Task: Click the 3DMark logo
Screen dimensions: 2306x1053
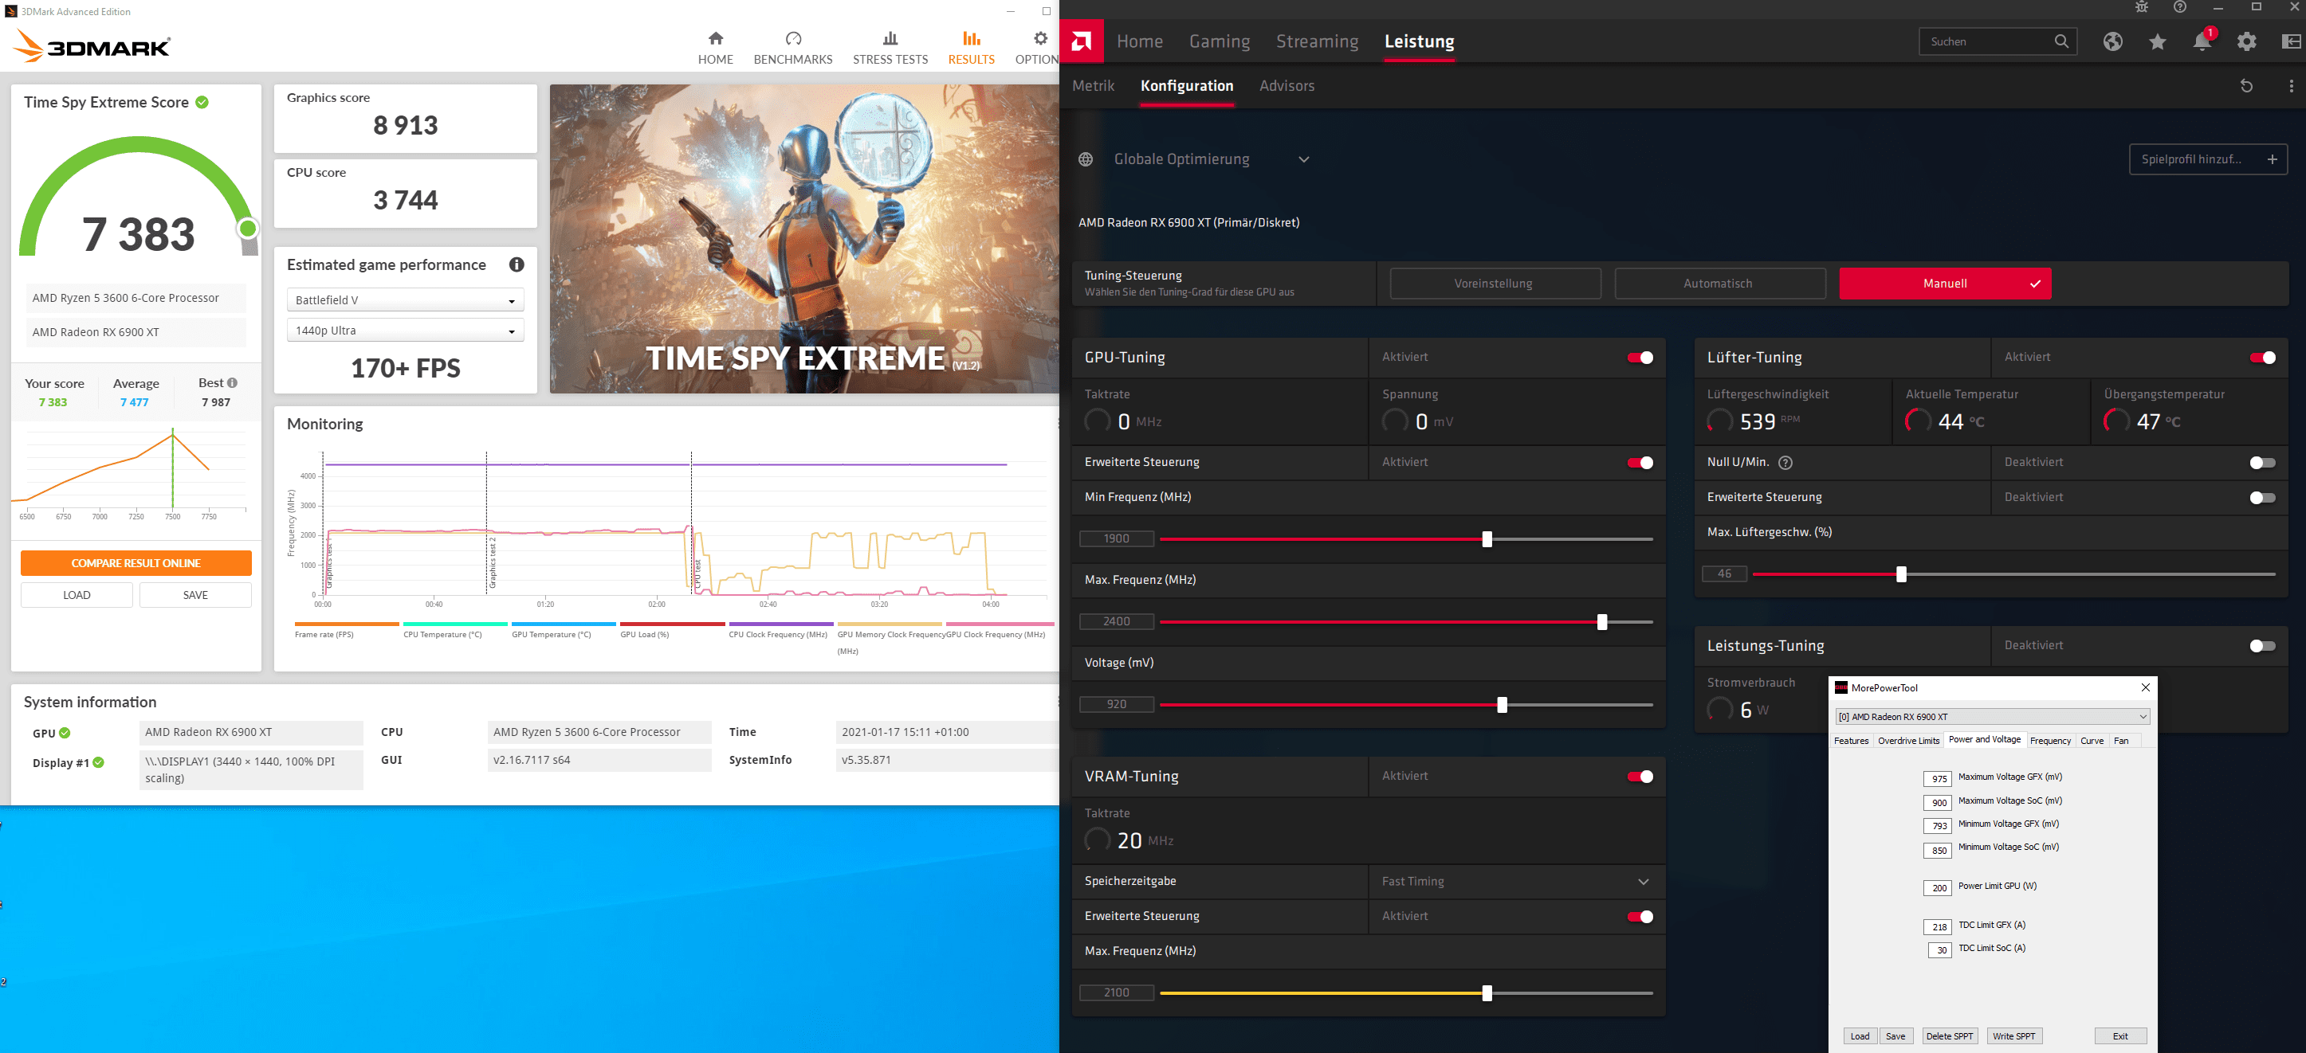Action: (92, 45)
